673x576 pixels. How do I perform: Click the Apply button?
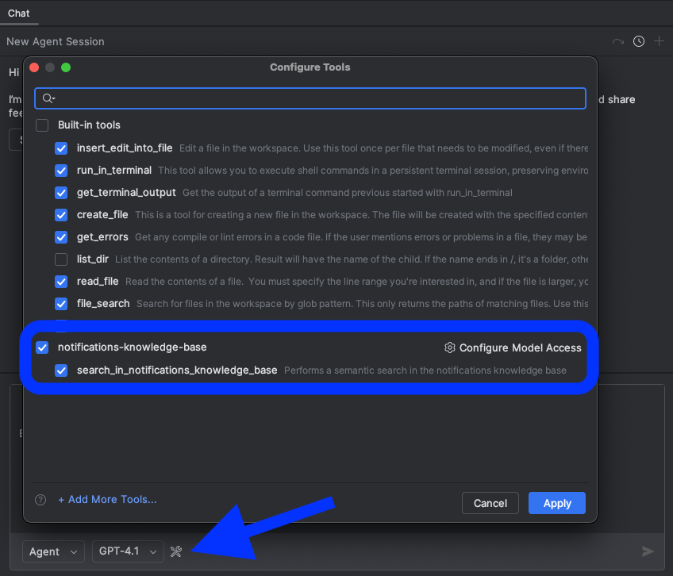(556, 503)
